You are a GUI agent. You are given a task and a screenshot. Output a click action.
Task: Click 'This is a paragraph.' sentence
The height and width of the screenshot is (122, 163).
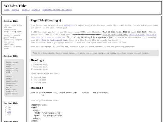coord(41,47)
